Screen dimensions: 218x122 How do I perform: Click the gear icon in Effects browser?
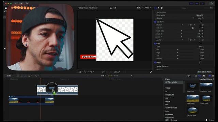(206, 120)
